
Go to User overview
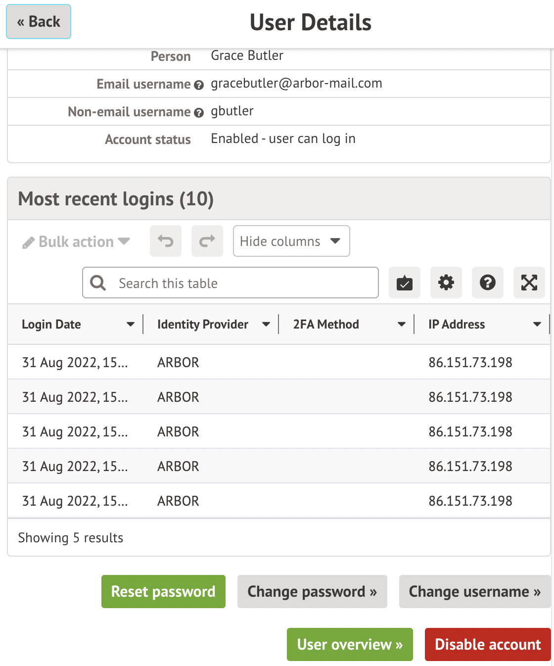tap(350, 644)
